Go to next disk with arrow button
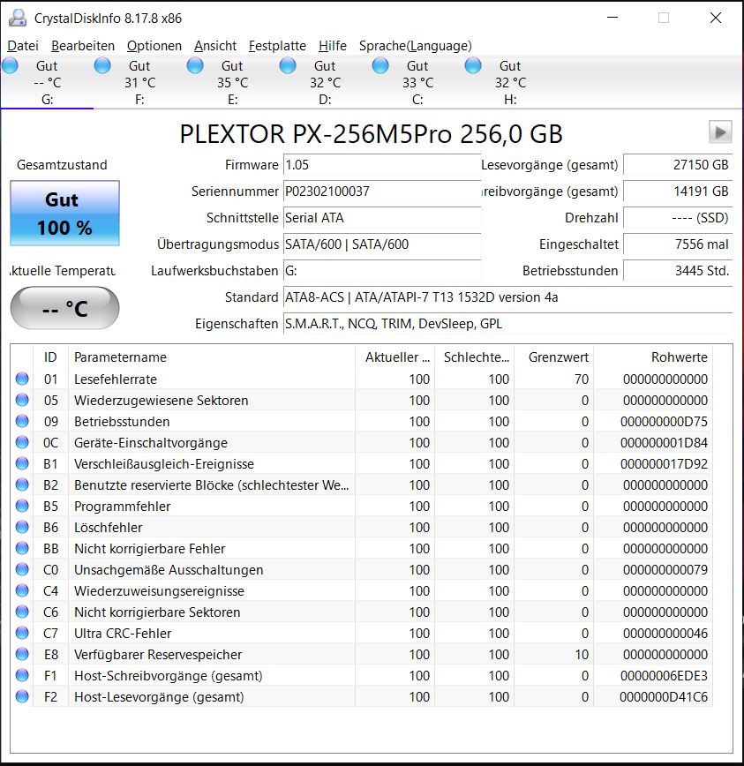The width and height of the screenshot is (744, 766). point(720,131)
